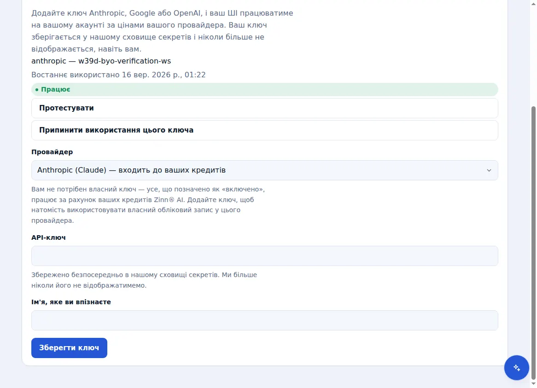This screenshot has width=537, height=388.
Task: Click the Провайдер label
Action: (52, 152)
